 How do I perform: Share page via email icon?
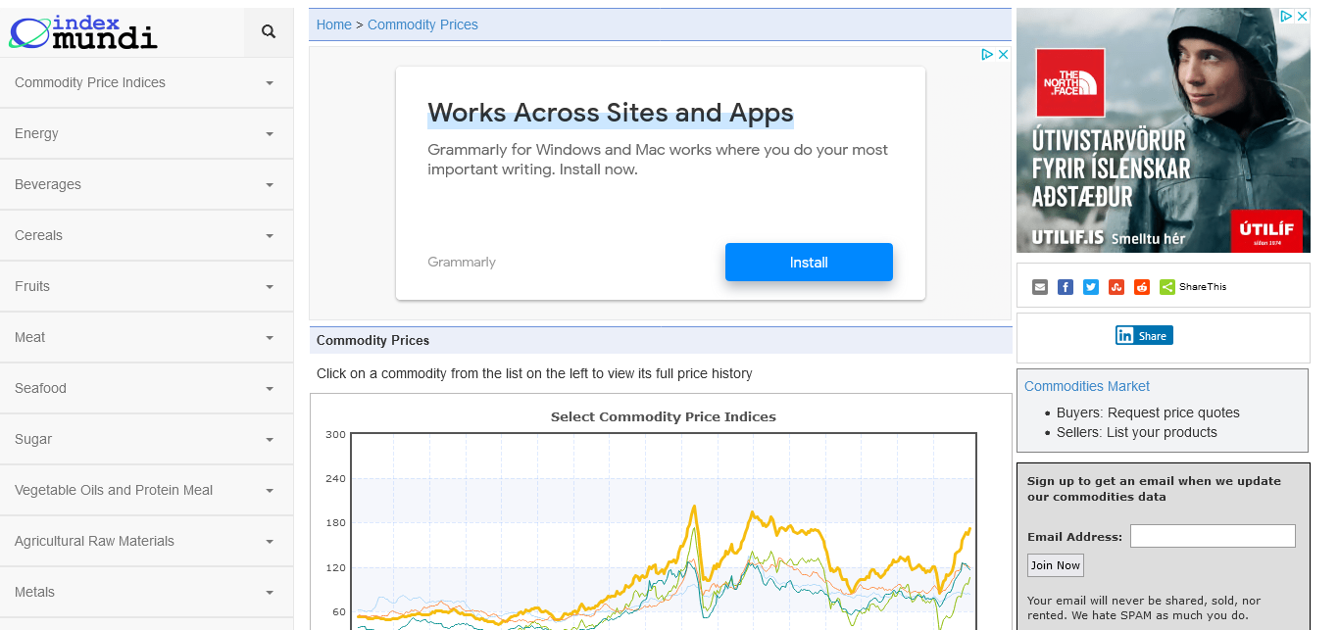(1040, 287)
